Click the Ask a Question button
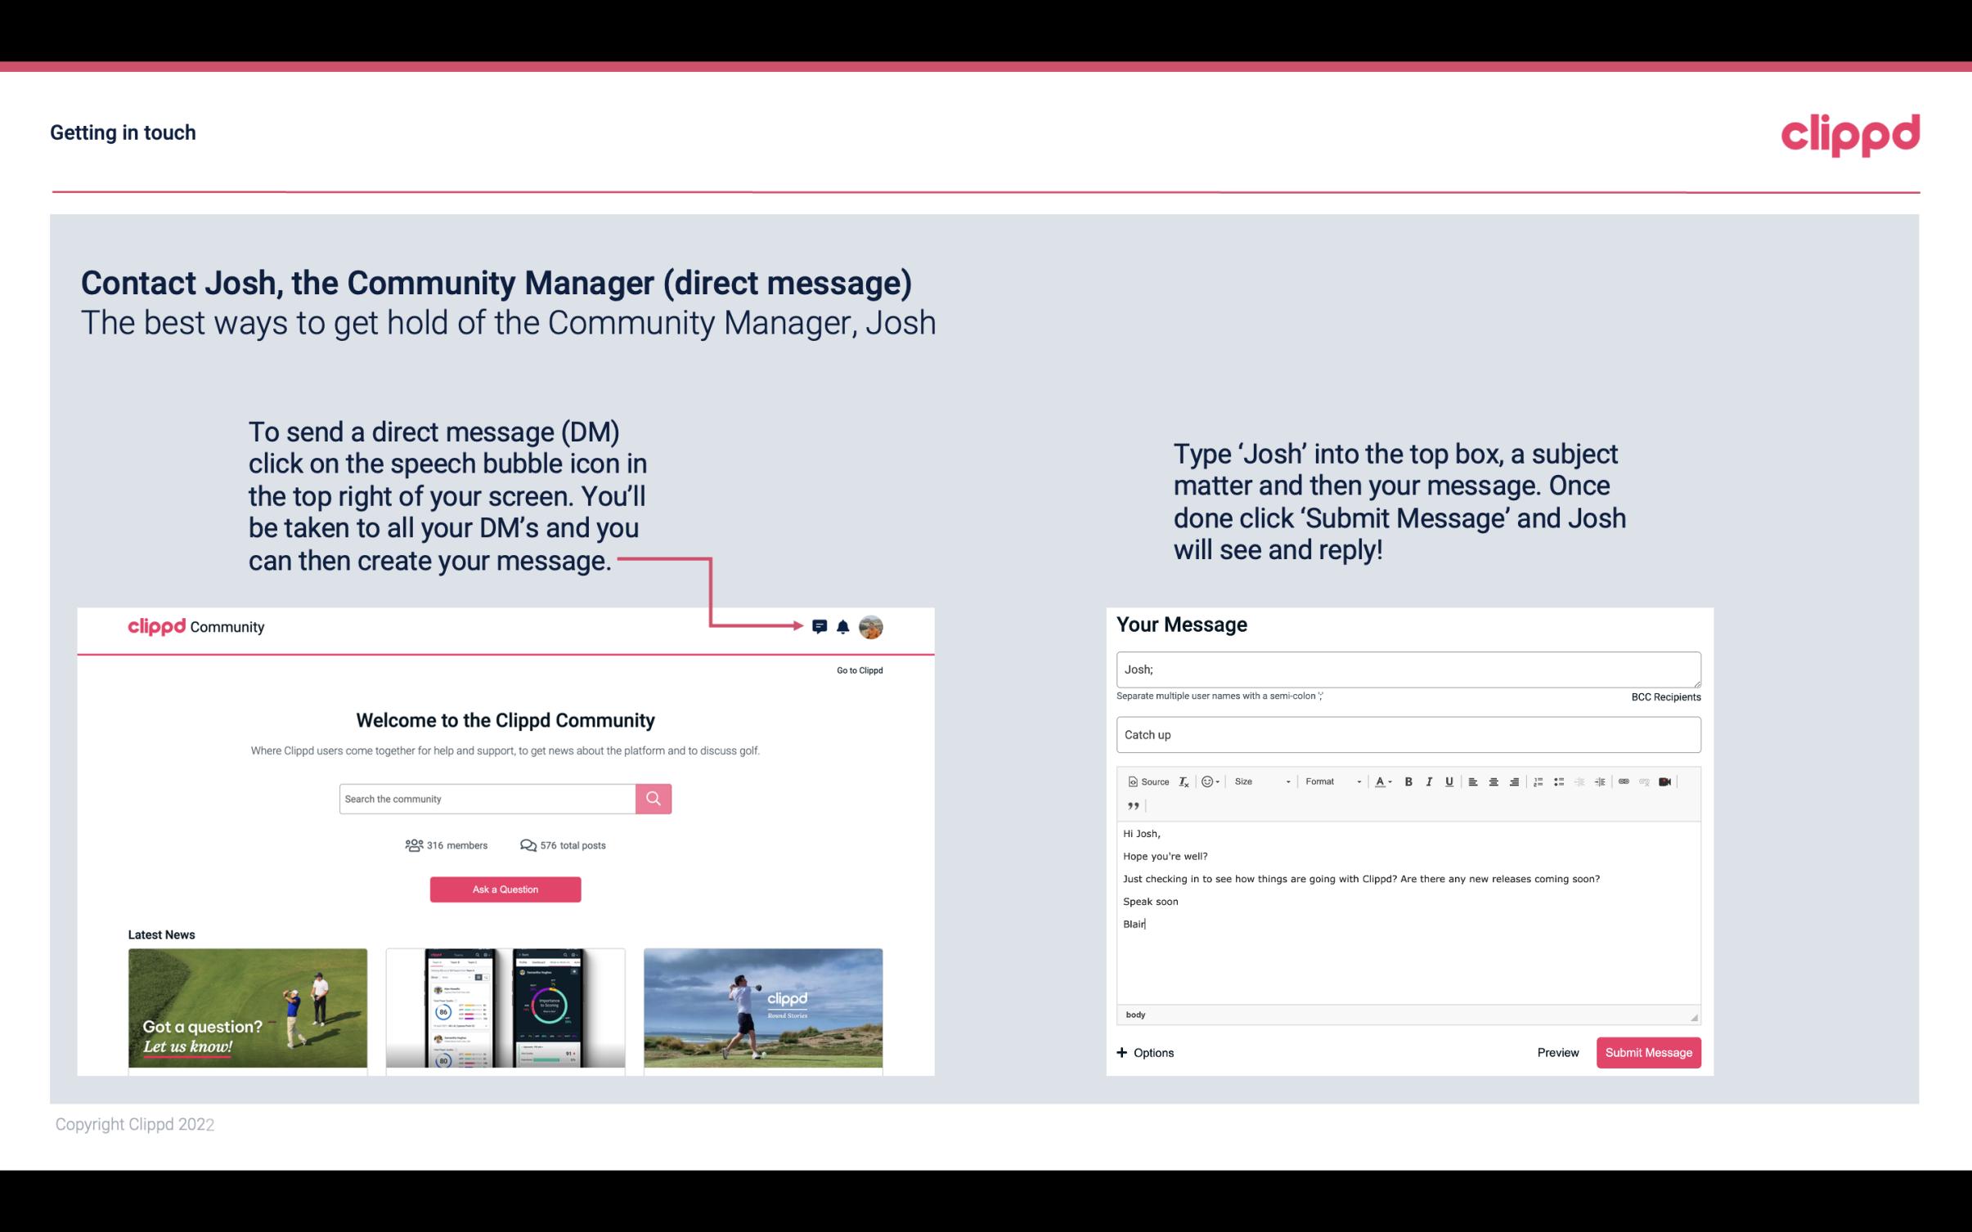The width and height of the screenshot is (1972, 1232). [x=505, y=889]
